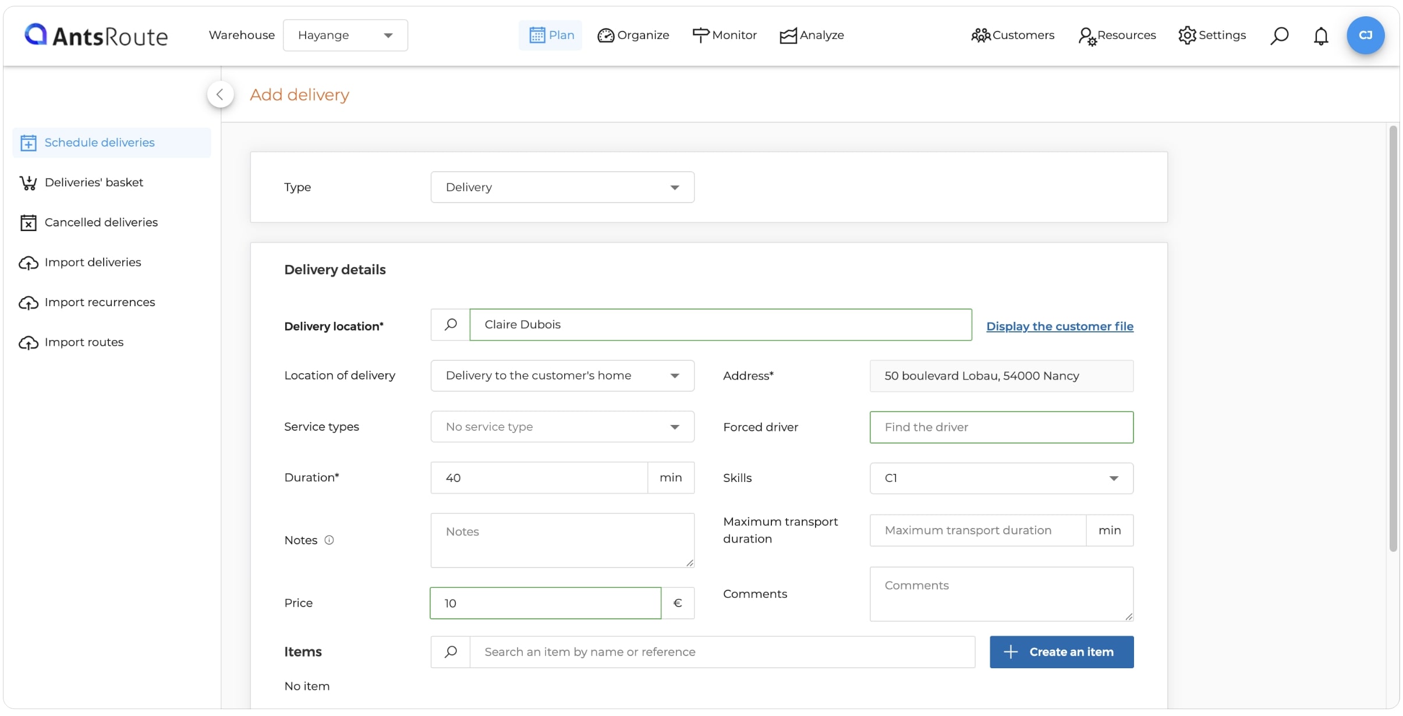Click Display the customer file link
This screenshot has height=716, width=1403.
(1060, 326)
